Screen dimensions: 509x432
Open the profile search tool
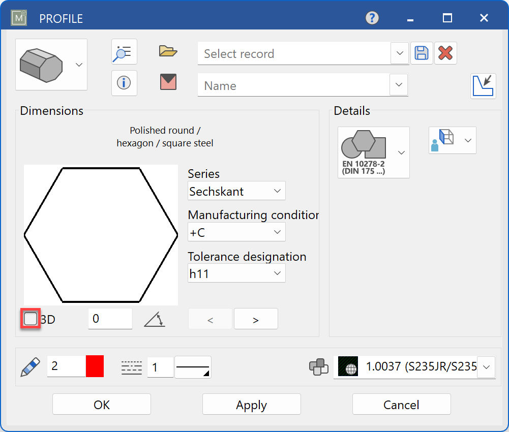(x=124, y=51)
